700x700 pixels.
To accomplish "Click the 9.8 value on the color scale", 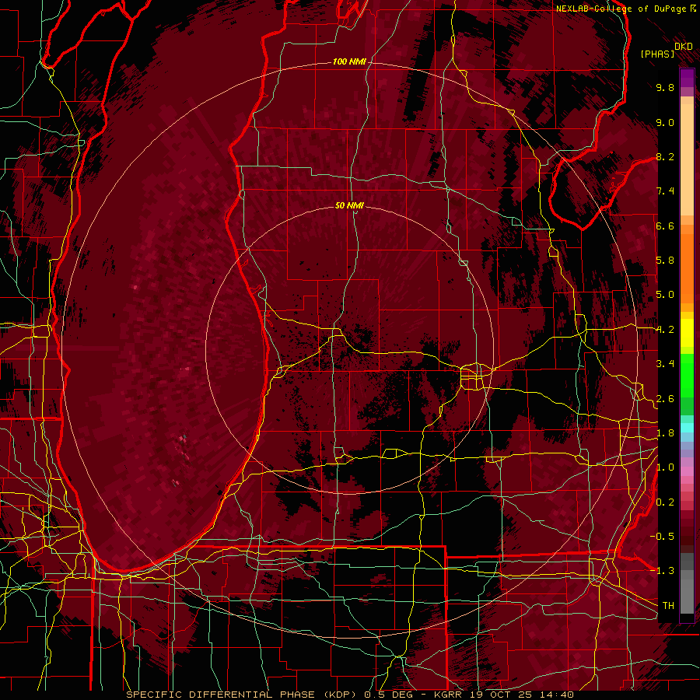I will pos(665,87).
